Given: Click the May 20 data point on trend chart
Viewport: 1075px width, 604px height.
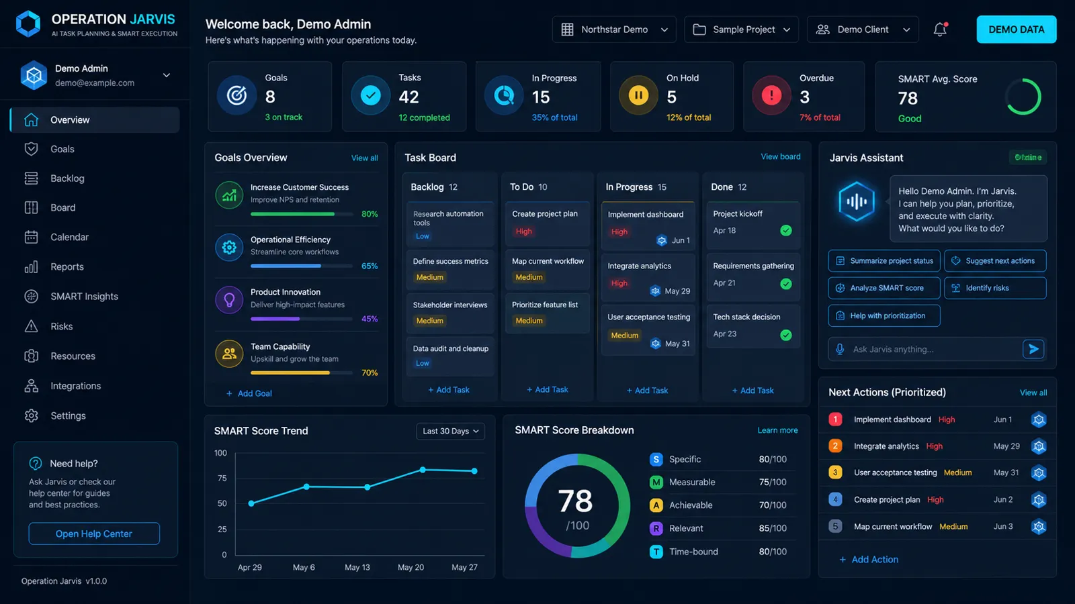Looking at the screenshot, I should [x=423, y=470].
